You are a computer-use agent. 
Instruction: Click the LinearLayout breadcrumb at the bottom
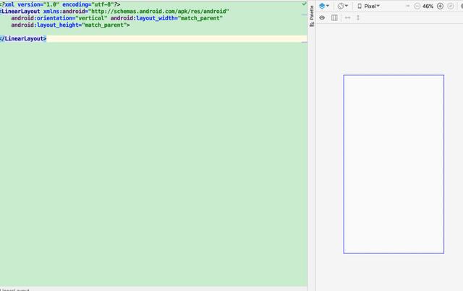coord(14,290)
